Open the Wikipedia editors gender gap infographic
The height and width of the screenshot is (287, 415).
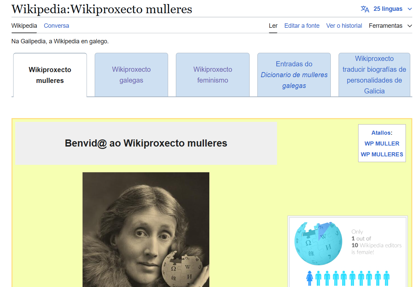click(x=348, y=252)
